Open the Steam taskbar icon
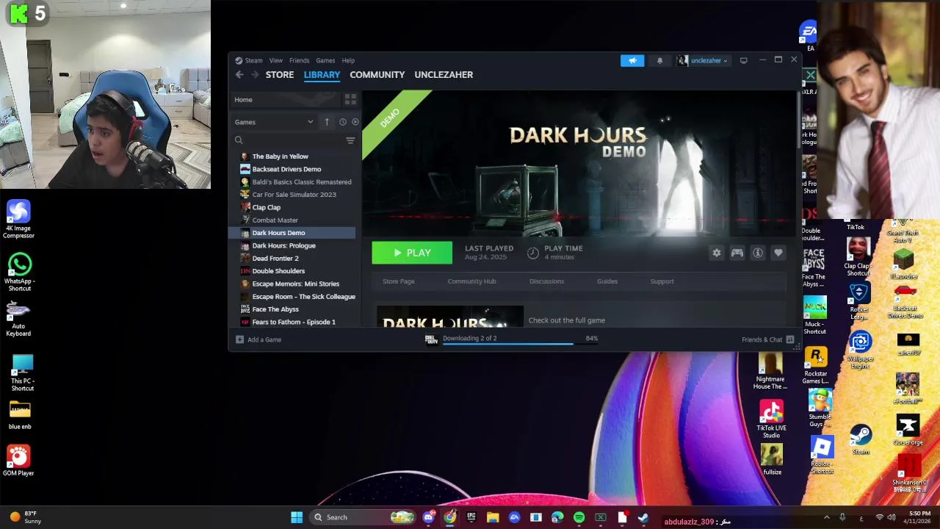Viewport: 940px width, 529px height. 643,517
